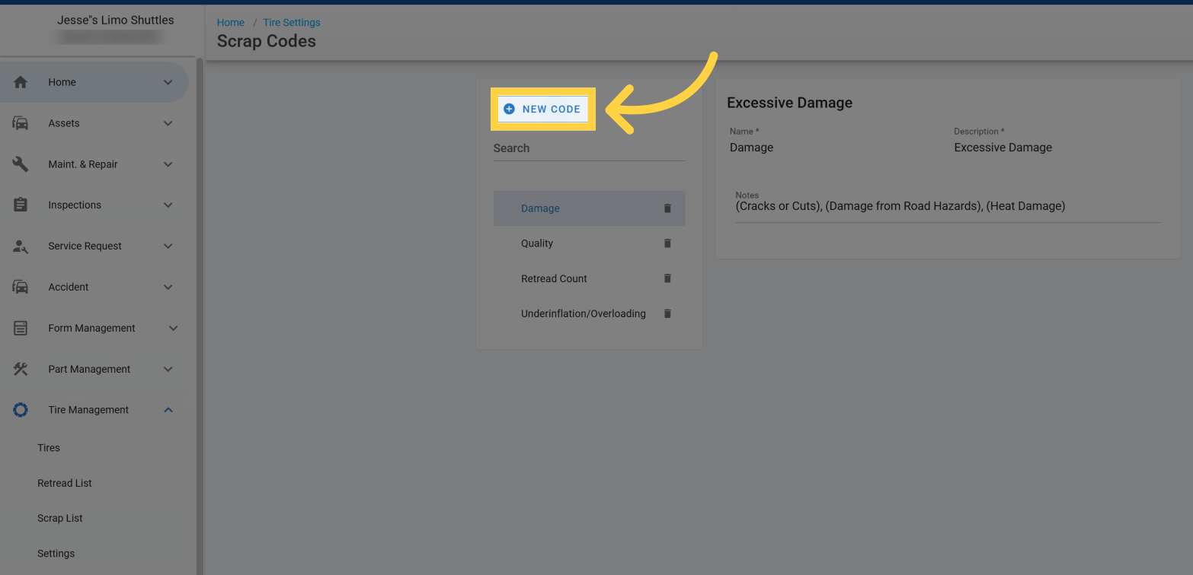Click the Home breadcrumb link
This screenshot has height=575, width=1193.
[x=231, y=23]
